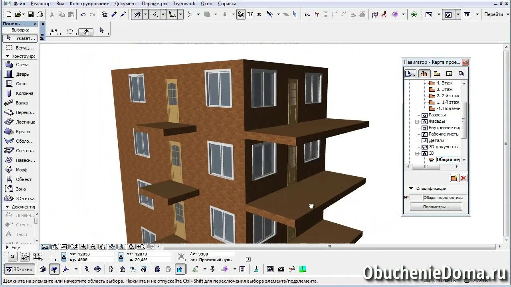
Task: Toggle the 3D window button in top toolbar
Action: point(448,14)
